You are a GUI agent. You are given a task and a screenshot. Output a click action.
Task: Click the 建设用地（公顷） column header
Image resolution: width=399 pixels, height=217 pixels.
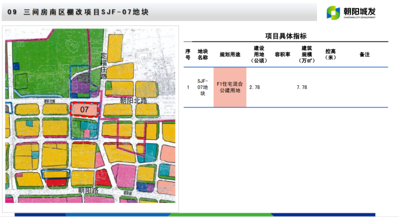[259, 54]
